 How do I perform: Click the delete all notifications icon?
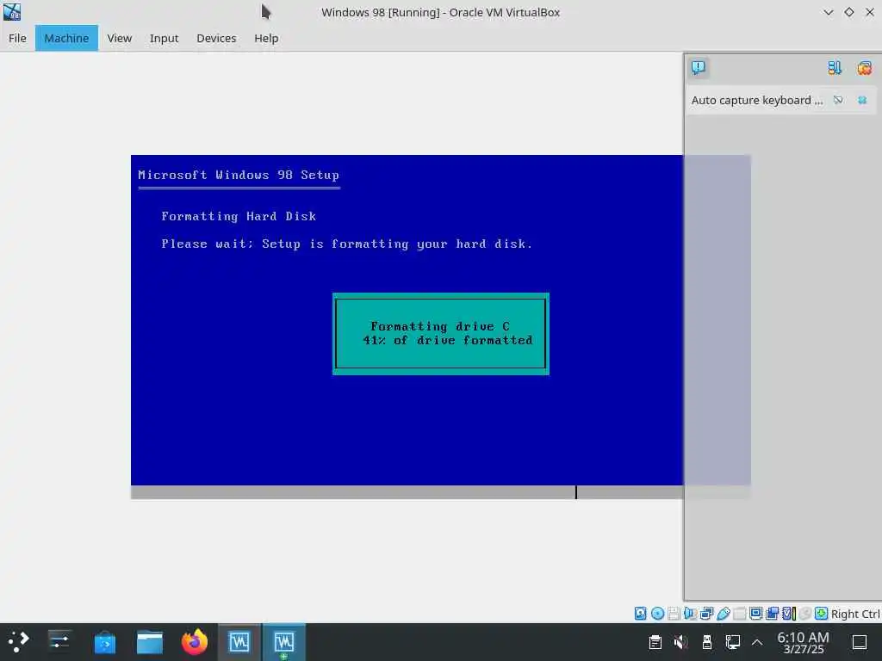[x=865, y=68]
